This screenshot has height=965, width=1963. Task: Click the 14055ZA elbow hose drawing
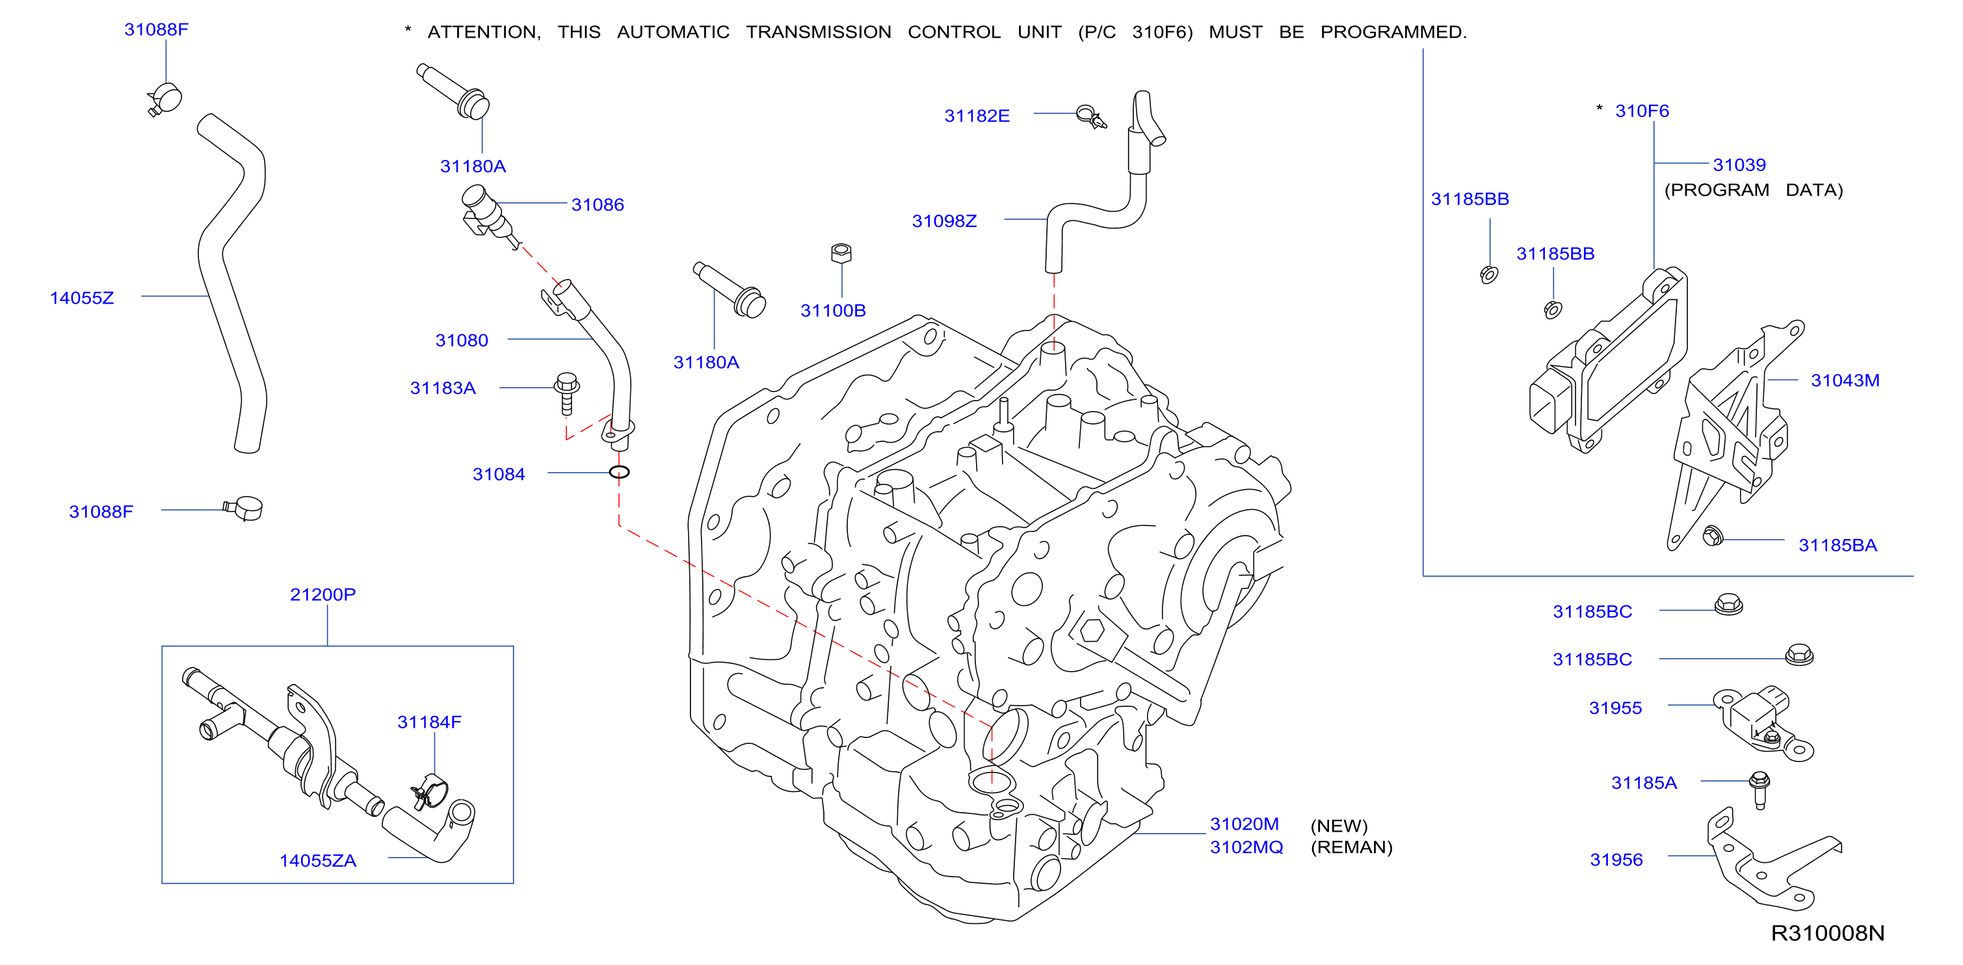[428, 831]
